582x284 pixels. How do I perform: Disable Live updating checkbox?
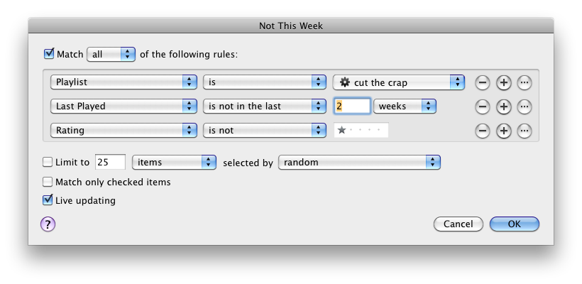pyautogui.click(x=48, y=200)
